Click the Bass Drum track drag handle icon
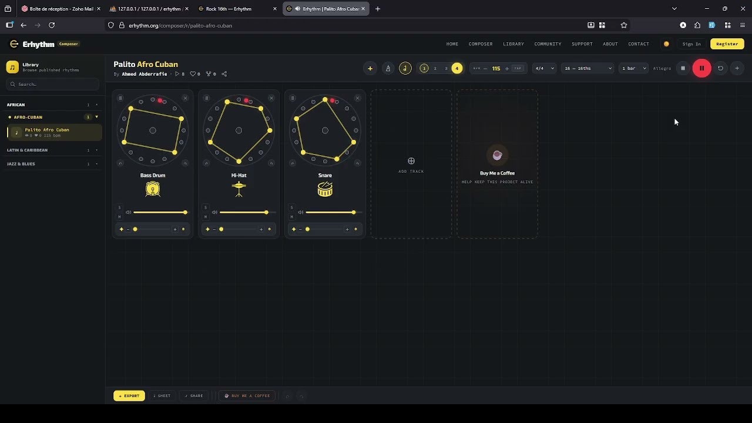 [120, 98]
